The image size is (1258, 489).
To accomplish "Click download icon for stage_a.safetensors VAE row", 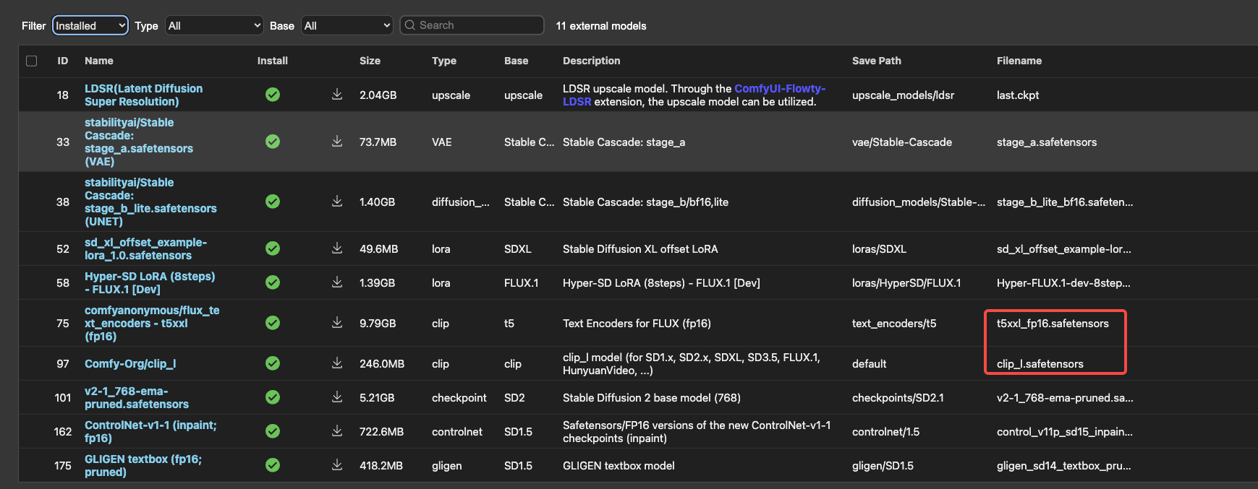I will point(337,142).
